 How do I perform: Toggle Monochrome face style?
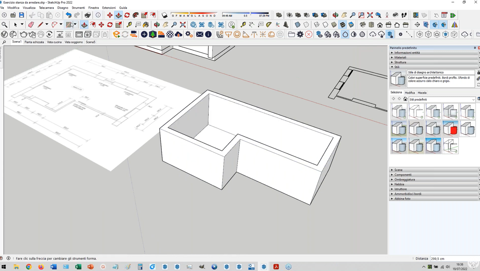351,25
